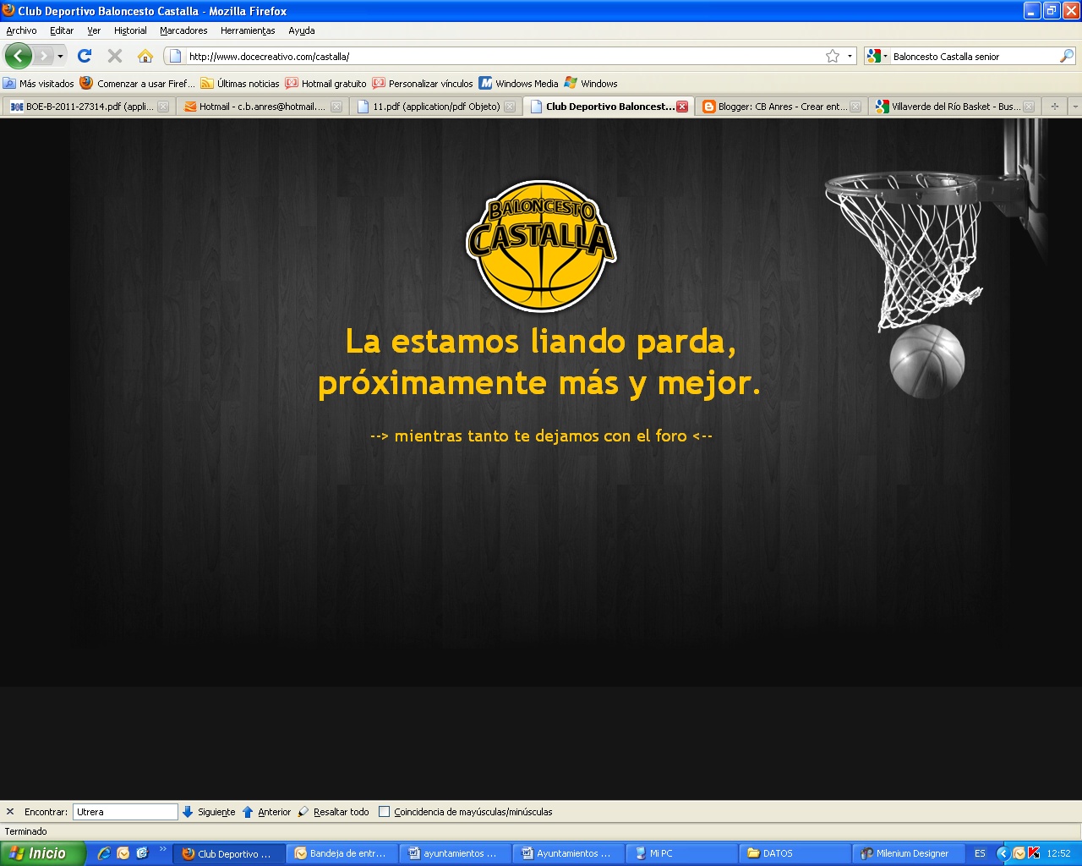Screen dimensions: 1082x866
Task: Follow the mientras tanto te dejamos con el foro link
Action: [541, 436]
